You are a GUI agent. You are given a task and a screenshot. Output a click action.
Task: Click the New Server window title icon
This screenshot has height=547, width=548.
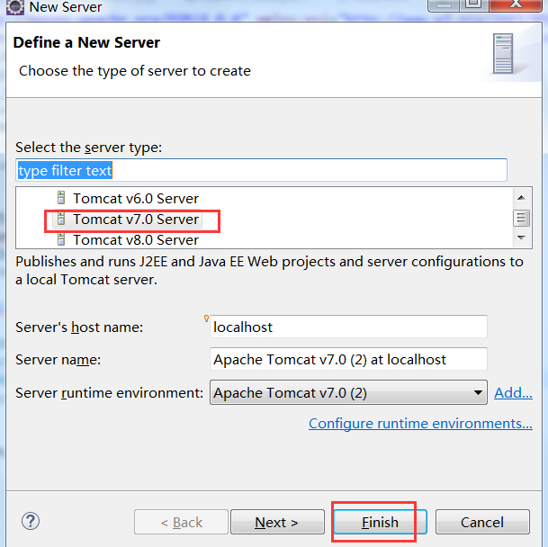(15, 7)
